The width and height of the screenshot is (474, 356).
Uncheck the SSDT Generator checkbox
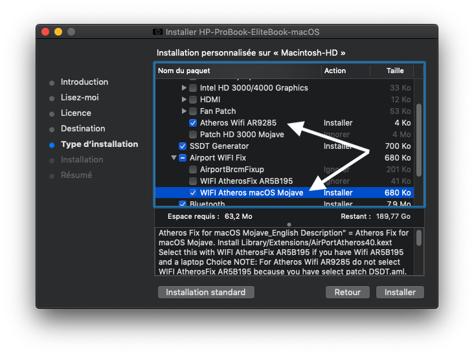pyautogui.click(x=183, y=146)
